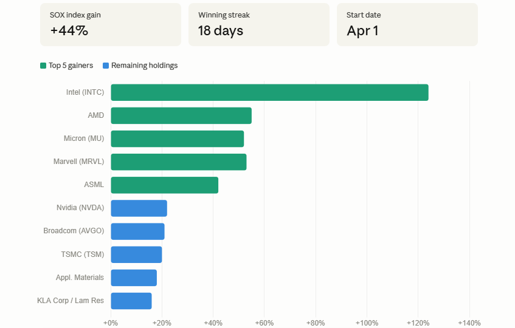Click the Nvidia (NVDA) blue bar

[139, 208]
